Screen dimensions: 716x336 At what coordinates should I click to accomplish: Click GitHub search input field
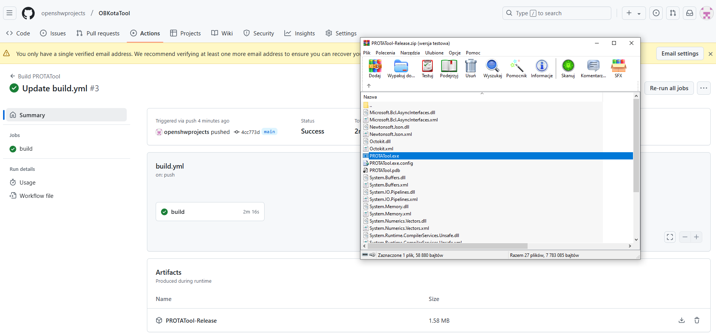(x=557, y=13)
